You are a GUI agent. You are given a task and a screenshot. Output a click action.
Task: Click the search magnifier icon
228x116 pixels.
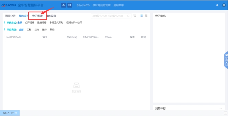tap(128, 16)
